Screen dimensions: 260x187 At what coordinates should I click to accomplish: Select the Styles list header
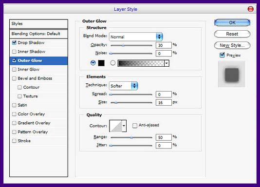pos(38,24)
